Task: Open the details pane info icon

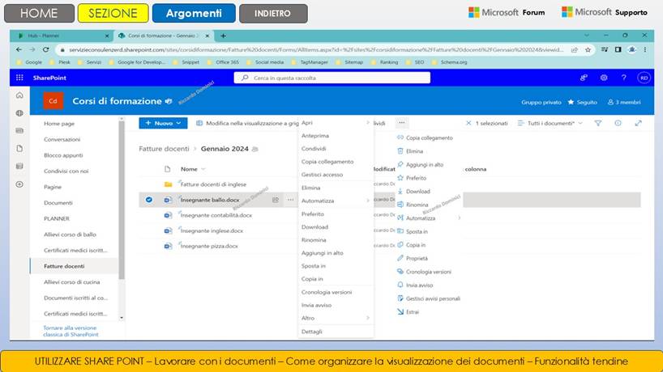Action: (618, 123)
